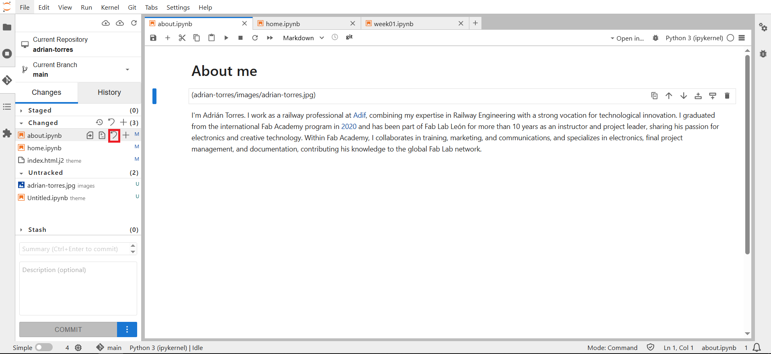Discard changes to about.ipynb
Image resolution: width=771 pixels, height=354 pixels.
[114, 135]
